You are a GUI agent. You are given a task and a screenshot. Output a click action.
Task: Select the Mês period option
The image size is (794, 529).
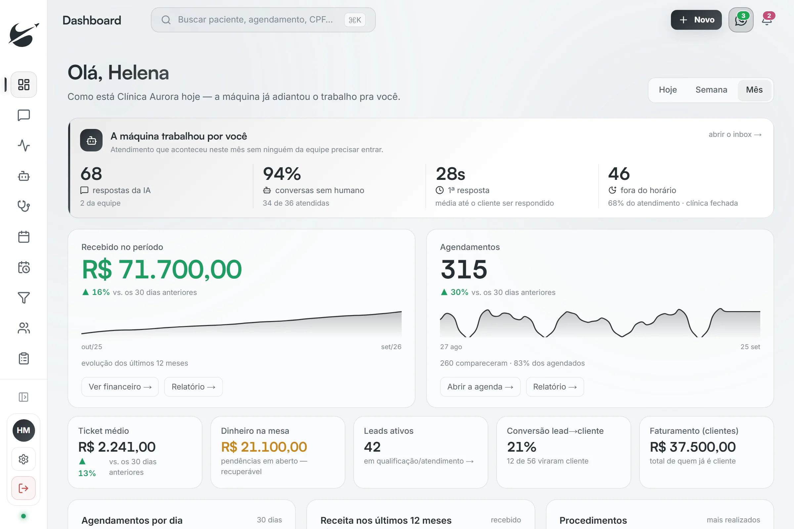pos(754,90)
